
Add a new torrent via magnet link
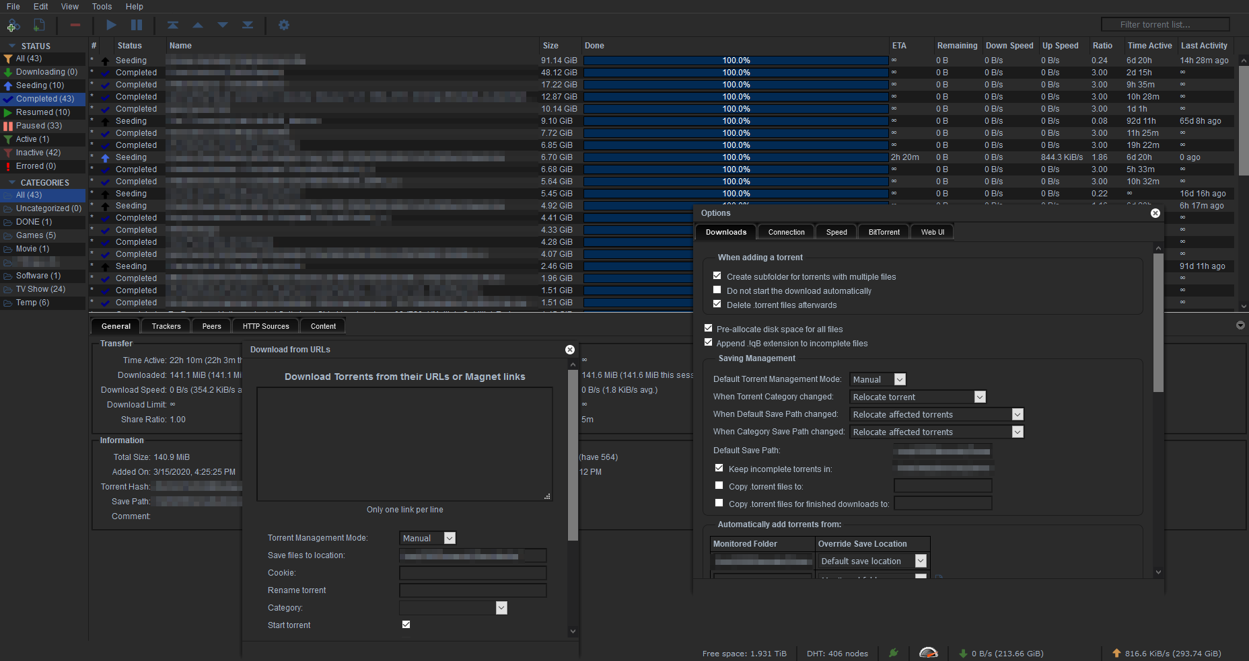(x=13, y=25)
